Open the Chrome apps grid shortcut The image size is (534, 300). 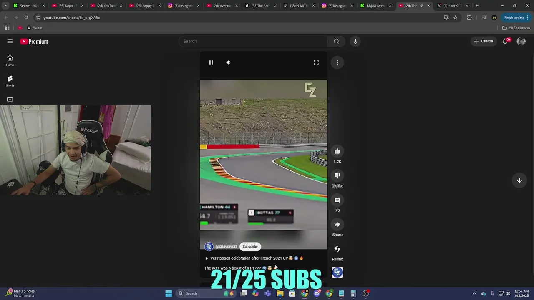click(7, 28)
